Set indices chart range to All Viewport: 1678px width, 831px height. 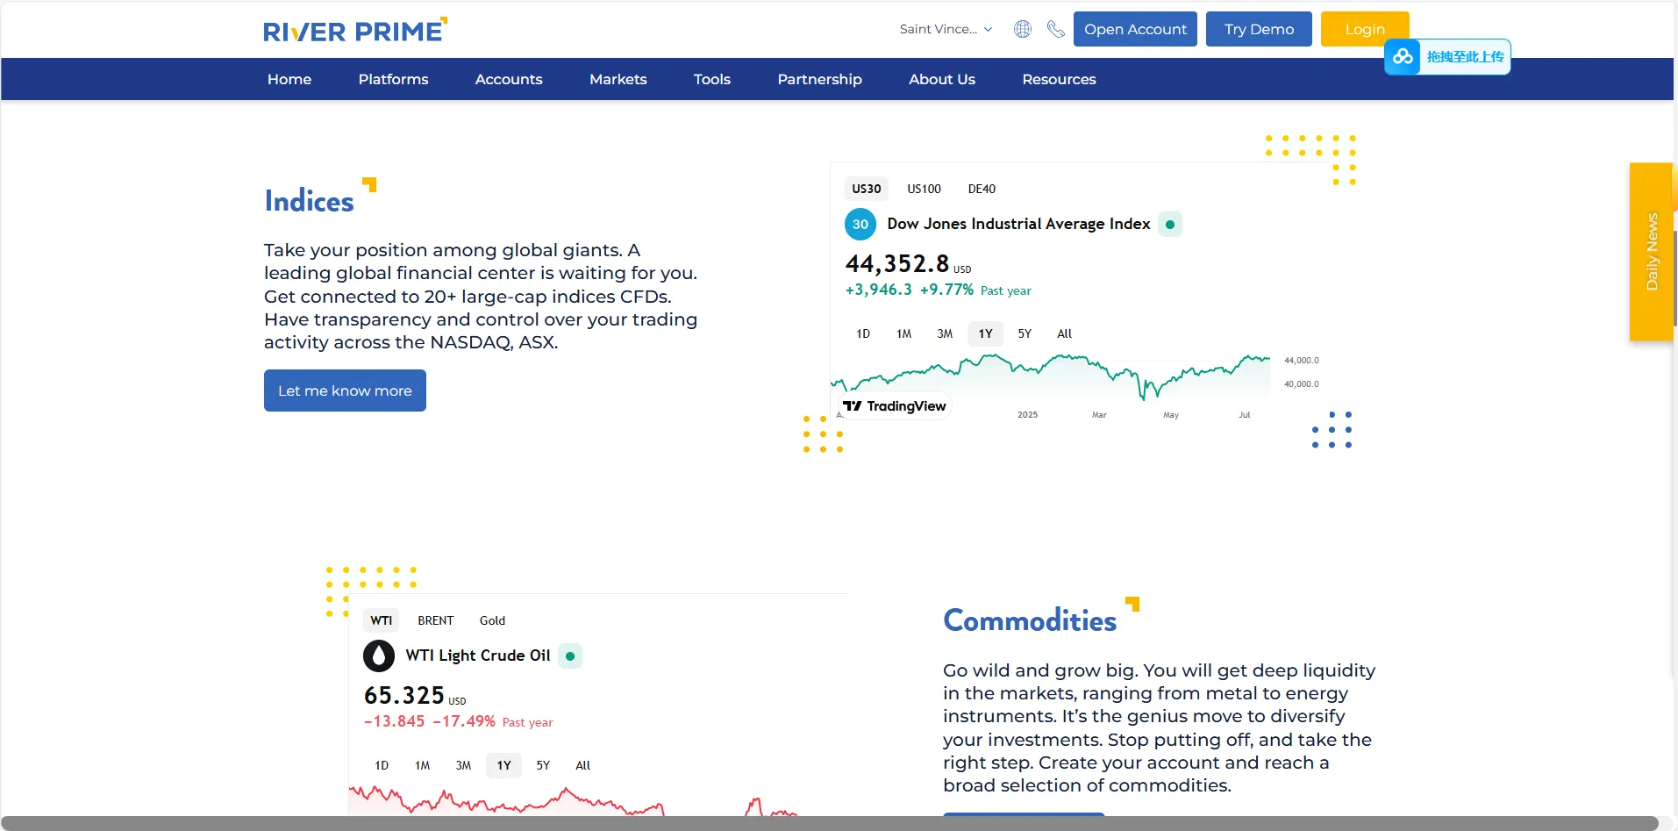click(1064, 333)
